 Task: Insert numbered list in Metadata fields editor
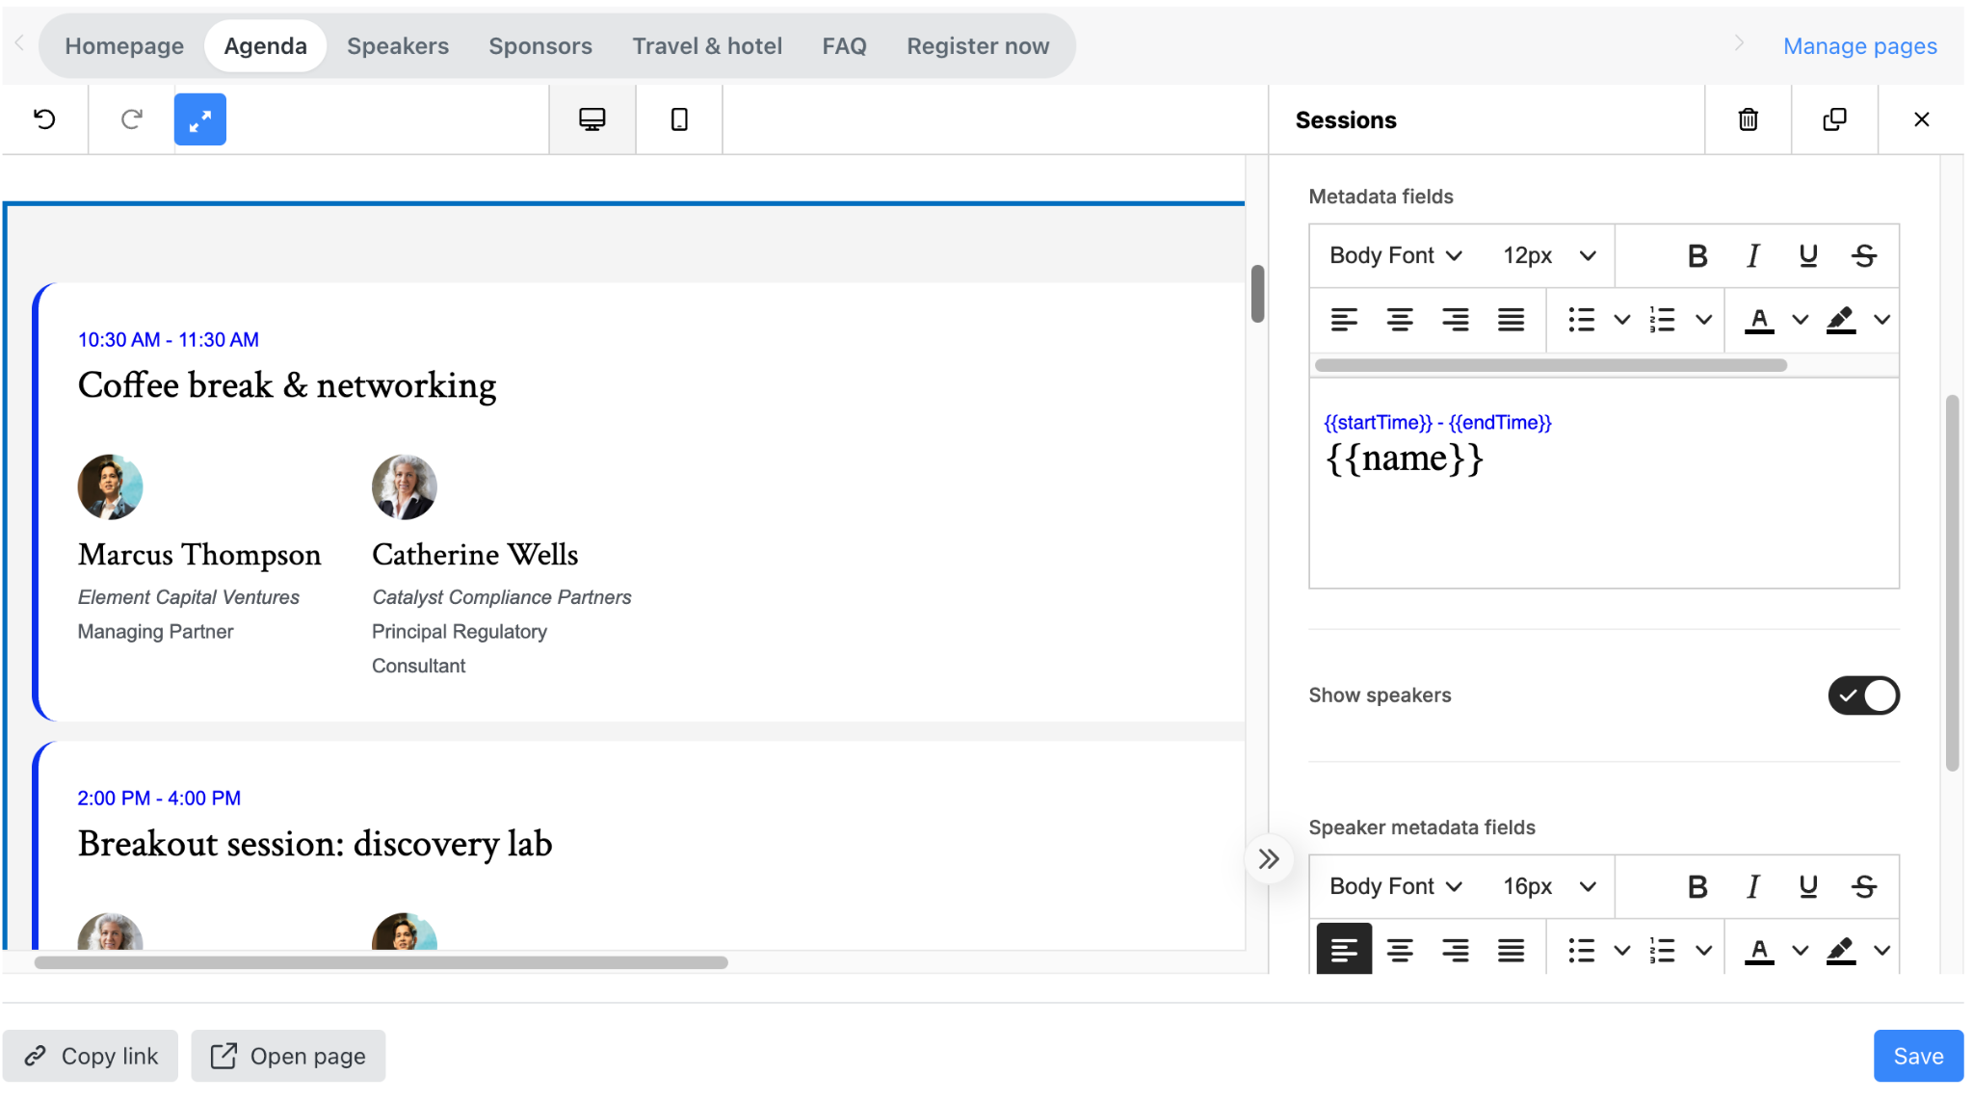click(x=1663, y=320)
